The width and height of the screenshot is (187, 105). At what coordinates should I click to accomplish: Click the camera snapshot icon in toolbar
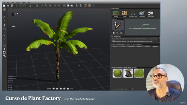coord(72,6)
